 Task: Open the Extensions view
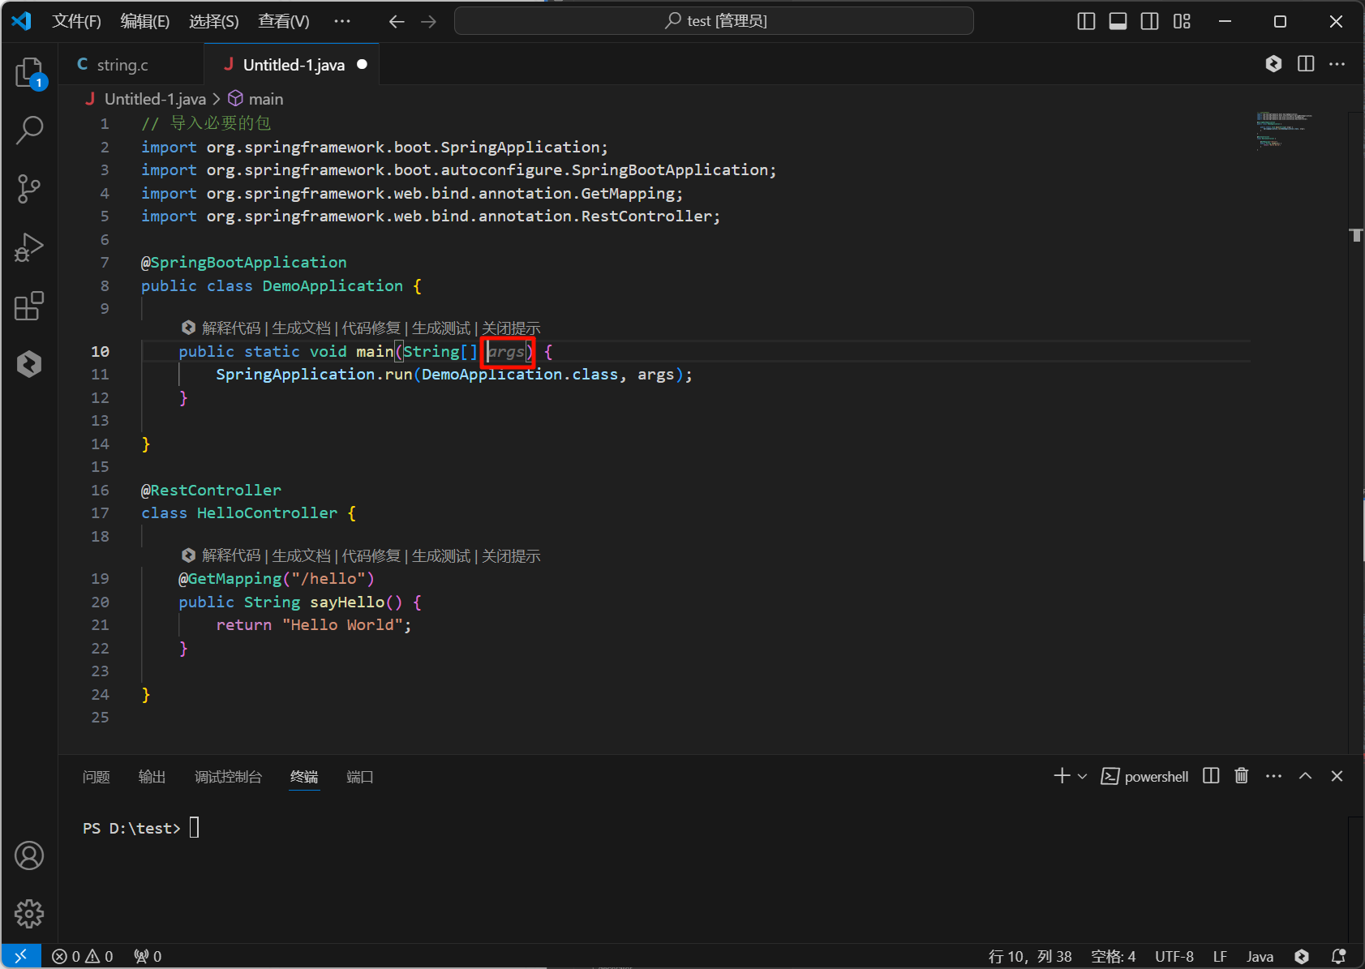29,306
